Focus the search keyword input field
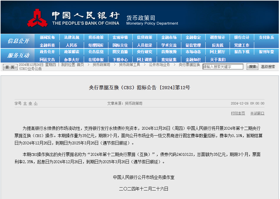The height and width of the screenshot is (199, 280). tap(223, 67)
